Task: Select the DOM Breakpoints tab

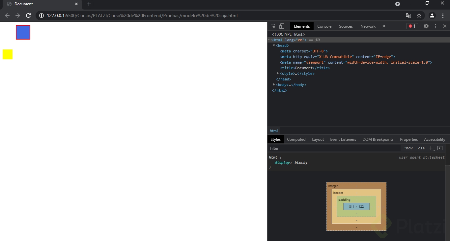Action: click(378, 139)
